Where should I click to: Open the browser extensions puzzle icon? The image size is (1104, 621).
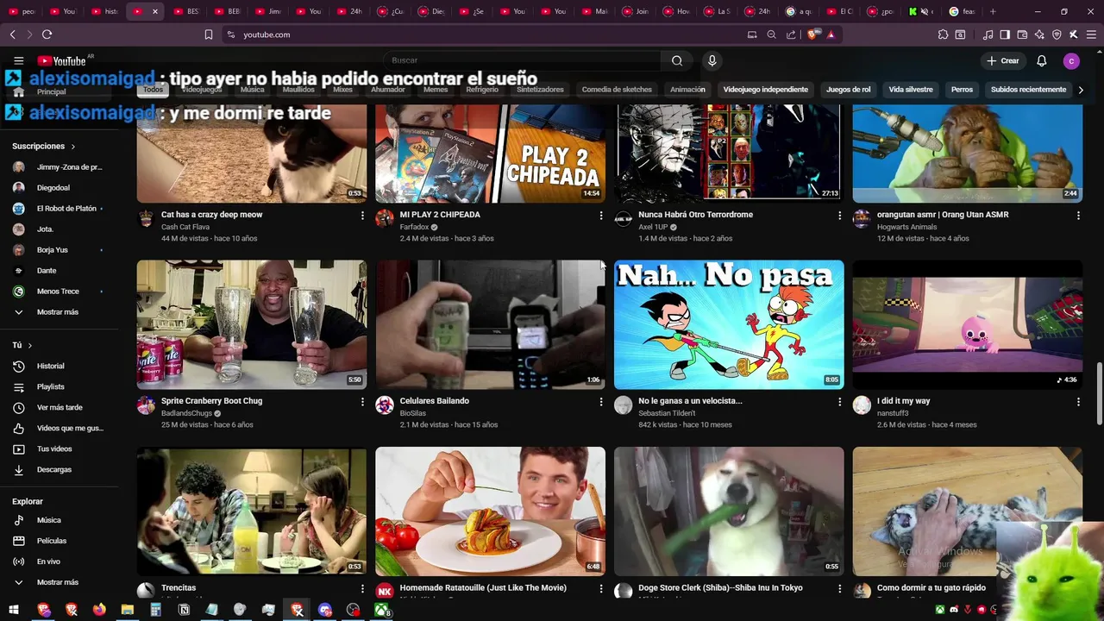coord(943,34)
